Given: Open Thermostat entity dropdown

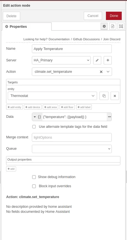Looking at the screenshot, I should click(x=52, y=96).
